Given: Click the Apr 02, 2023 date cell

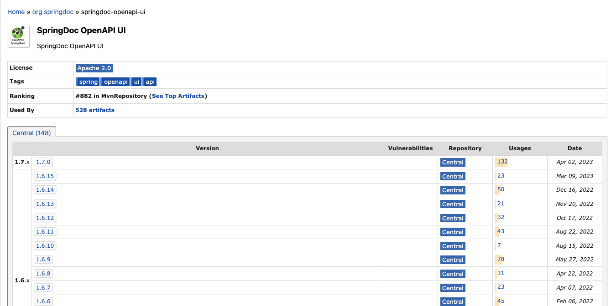Looking at the screenshot, I should (574, 162).
